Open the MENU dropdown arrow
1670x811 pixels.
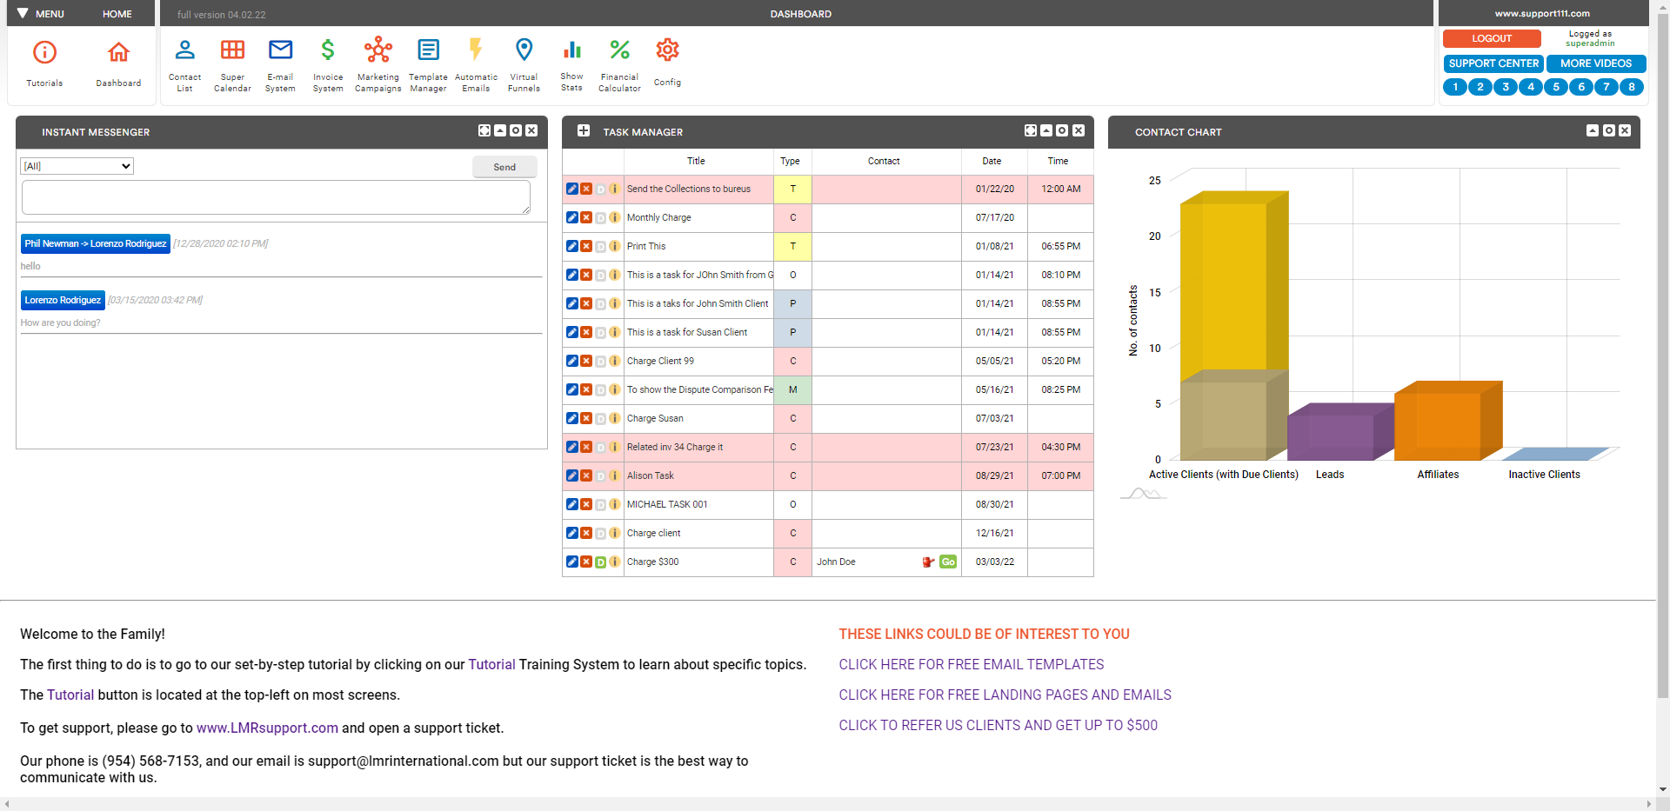coord(23,14)
